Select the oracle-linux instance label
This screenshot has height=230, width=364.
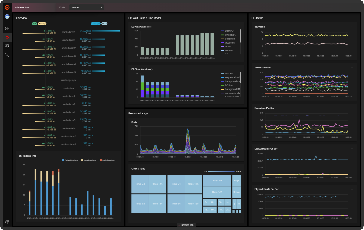pyautogui.click(x=68, y=88)
